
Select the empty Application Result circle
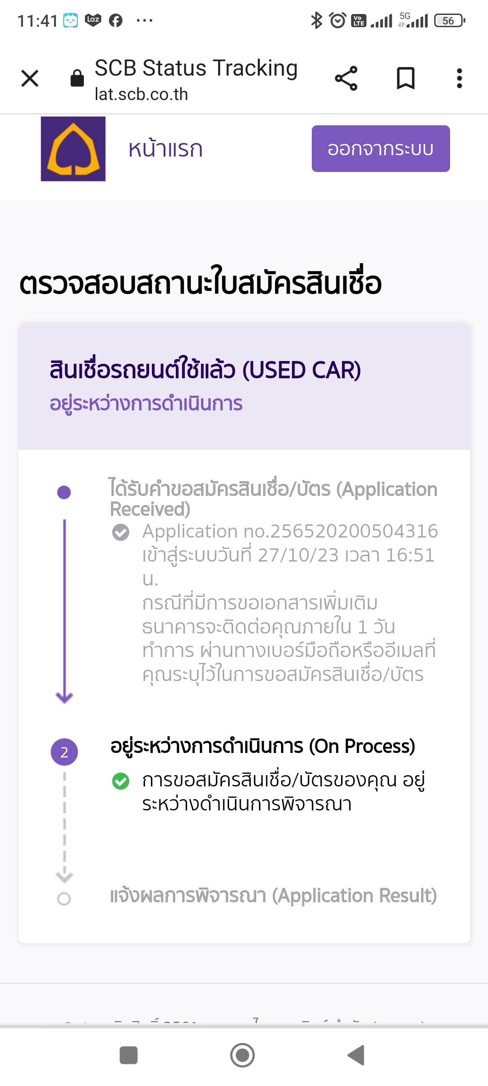point(64,899)
